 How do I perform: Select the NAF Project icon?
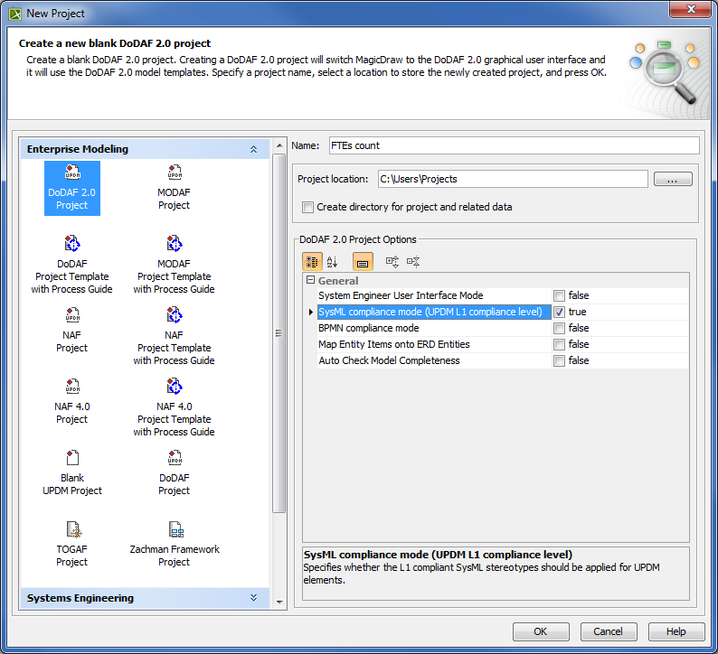click(x=72, y=330)
